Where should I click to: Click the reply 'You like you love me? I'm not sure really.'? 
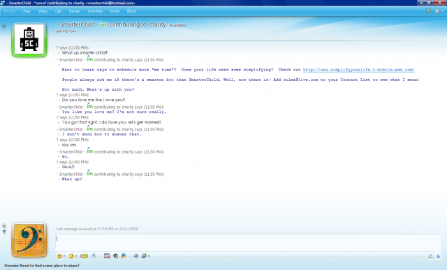[x=114, y=112]
